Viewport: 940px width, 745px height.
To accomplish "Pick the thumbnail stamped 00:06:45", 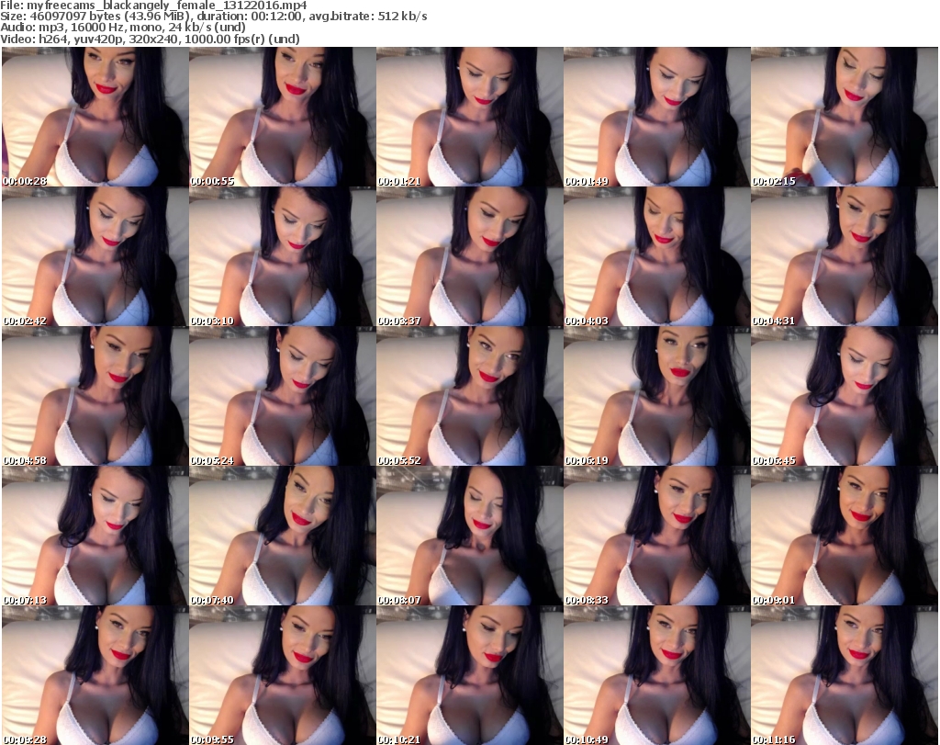I will pos(845,397).
